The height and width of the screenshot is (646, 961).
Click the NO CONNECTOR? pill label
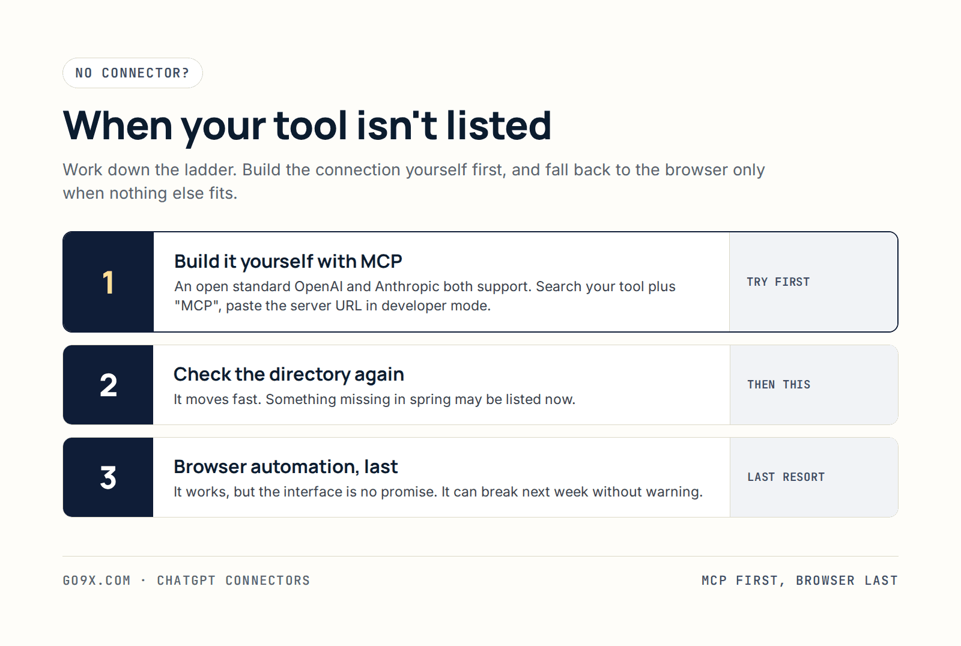pos(133,73)
